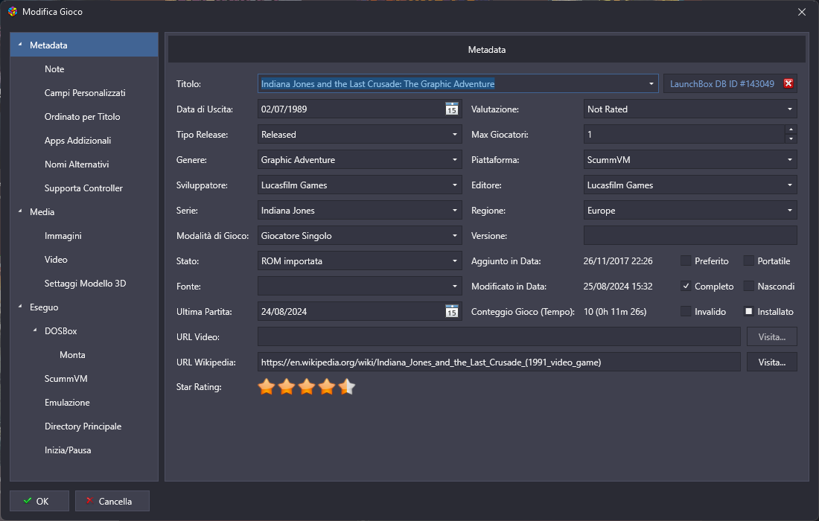
Task: Select Campi Personalizzati in sidebar
Action: click(x=84, y=93)
